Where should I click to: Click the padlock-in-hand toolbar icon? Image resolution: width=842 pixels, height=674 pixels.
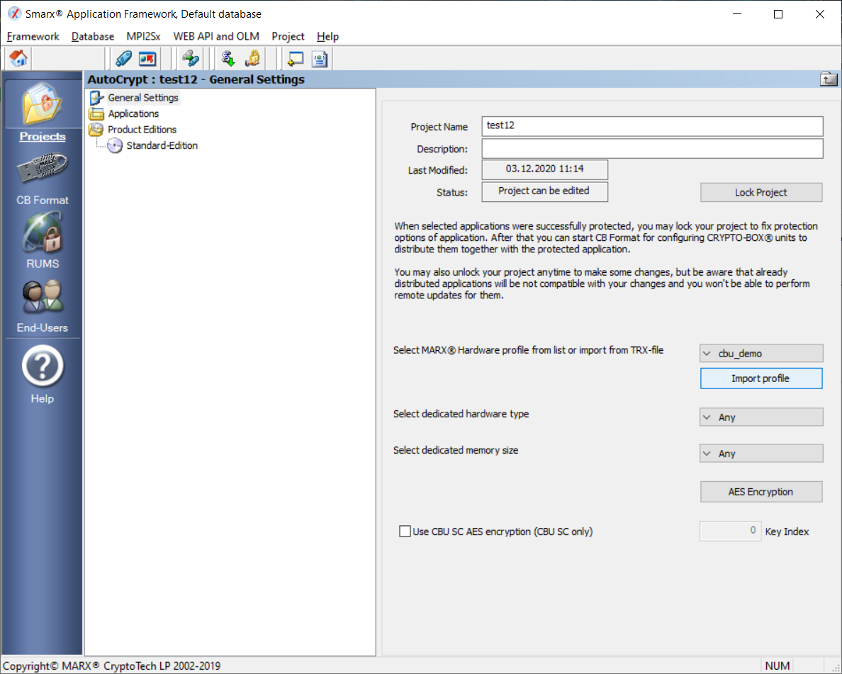pyautogui.click(x=252, y=59)
